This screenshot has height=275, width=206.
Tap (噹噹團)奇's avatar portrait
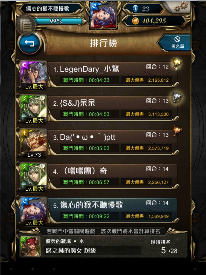click(34, 177)
